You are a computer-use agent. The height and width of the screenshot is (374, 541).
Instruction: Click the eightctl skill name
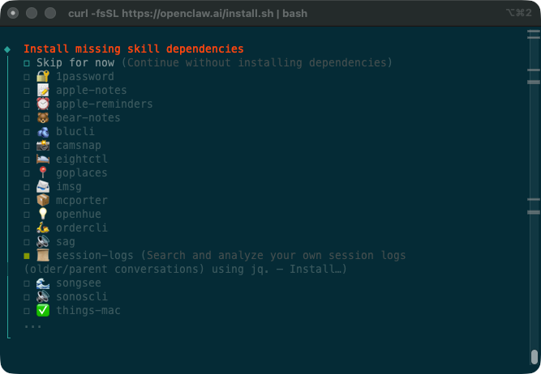pyautogui.click(x=82, y=159)
